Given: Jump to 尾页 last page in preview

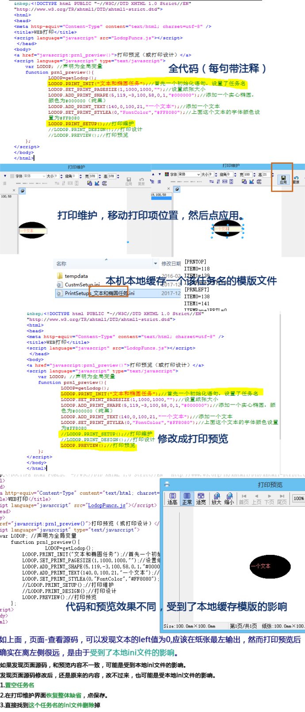Looking at the screenshot, I should 282,499.
